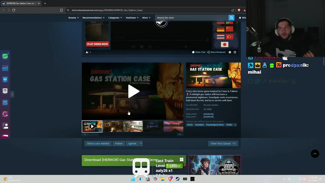Click Add to your wishlist

click(x=98, y=143)
